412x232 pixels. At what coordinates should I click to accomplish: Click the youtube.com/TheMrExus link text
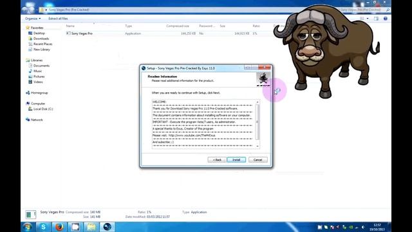point(192,135)
